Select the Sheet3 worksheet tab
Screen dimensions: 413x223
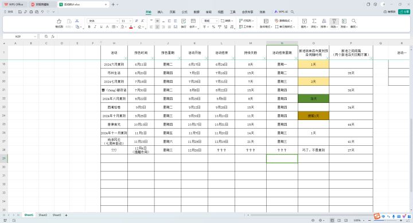(x=57, y=215)
